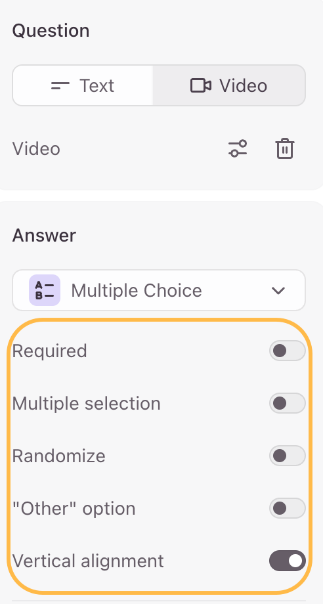Click the Vertical alignment label
The width and height of the screenshot is (323, 604).
[88, 561]
